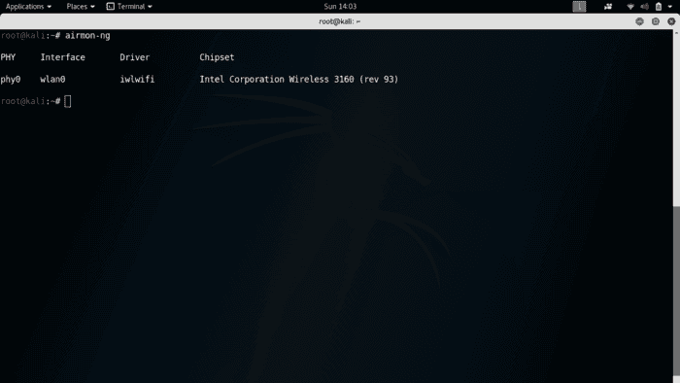Click the Driver column header
Screen dimensions: 680x383
point(134,57)
